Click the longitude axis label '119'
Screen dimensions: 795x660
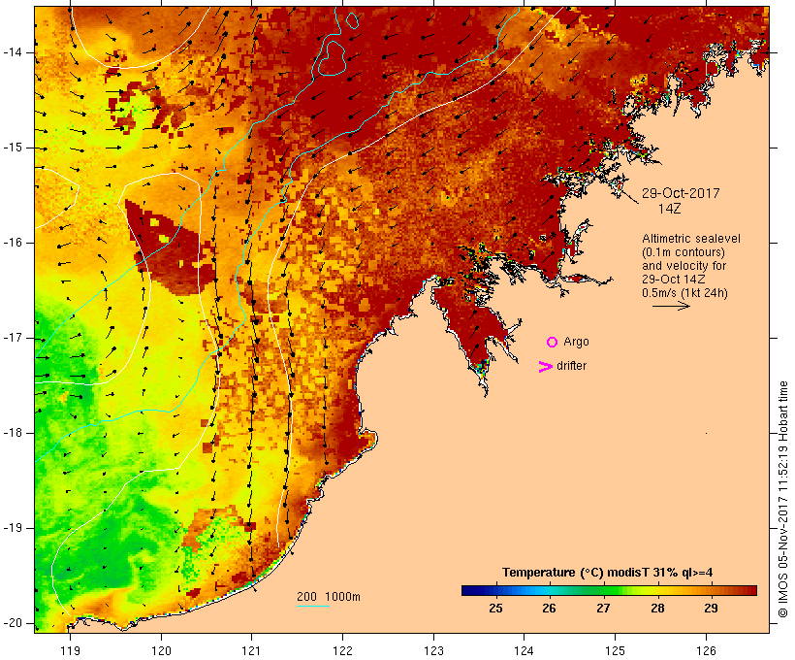(x=70, y=650)
